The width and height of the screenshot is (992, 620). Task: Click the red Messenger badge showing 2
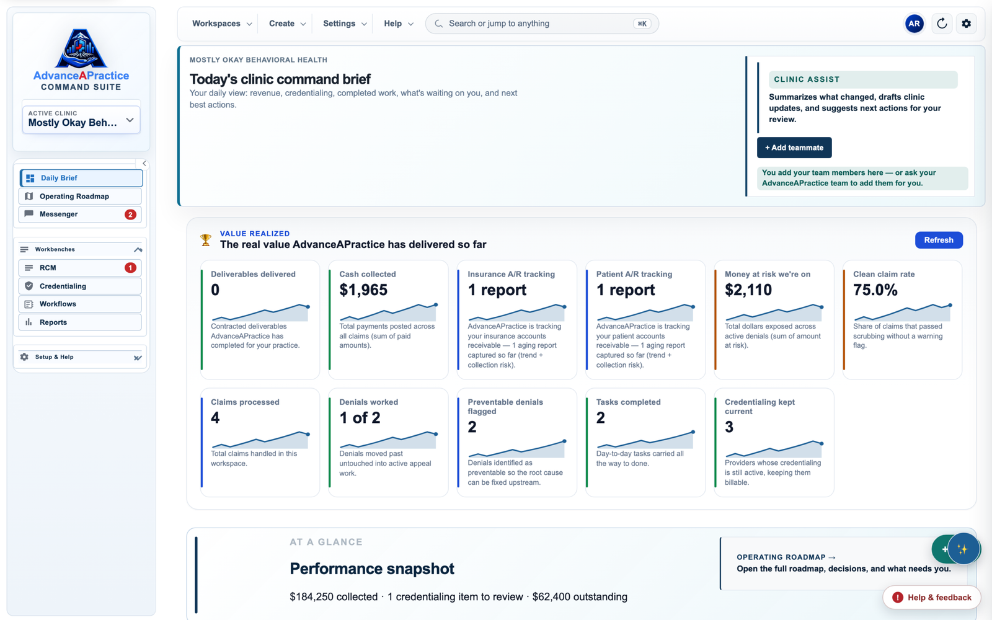[x=130, y=215]
